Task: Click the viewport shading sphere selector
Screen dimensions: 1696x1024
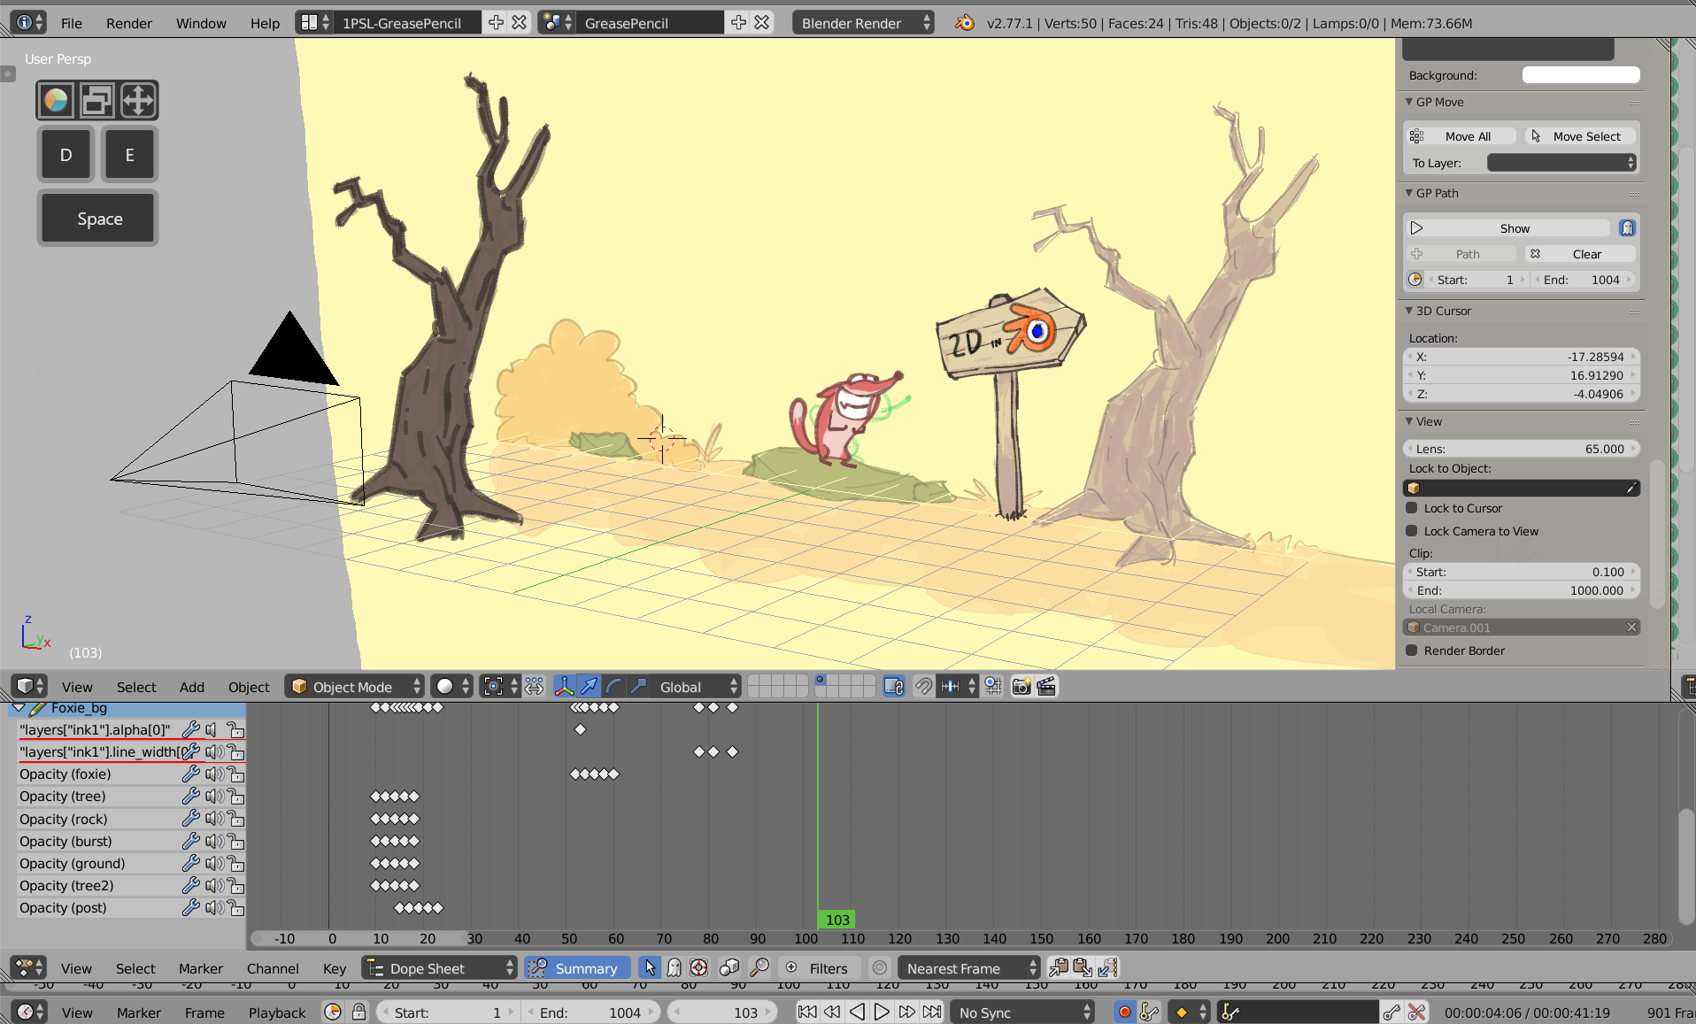Action: coord(452,687)
